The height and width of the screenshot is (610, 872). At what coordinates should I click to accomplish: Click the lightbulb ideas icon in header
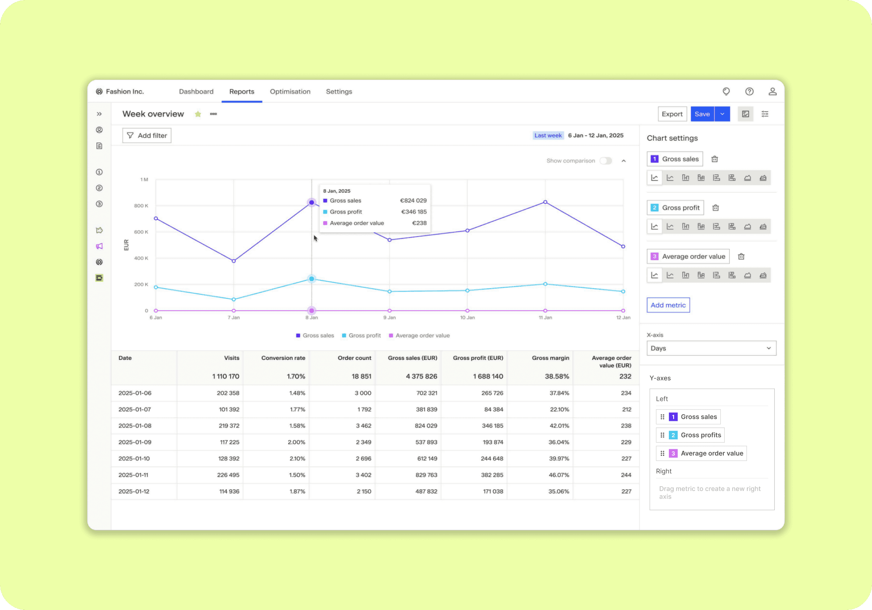pos(726,91)
